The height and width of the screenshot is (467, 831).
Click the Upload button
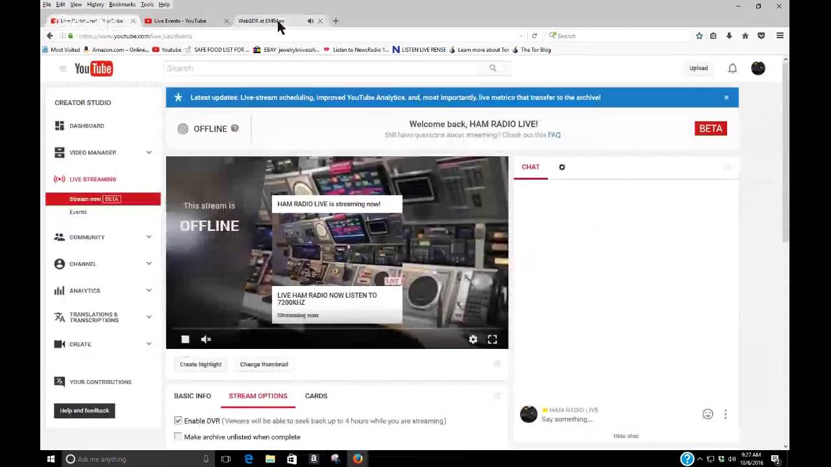coord(699,68)
